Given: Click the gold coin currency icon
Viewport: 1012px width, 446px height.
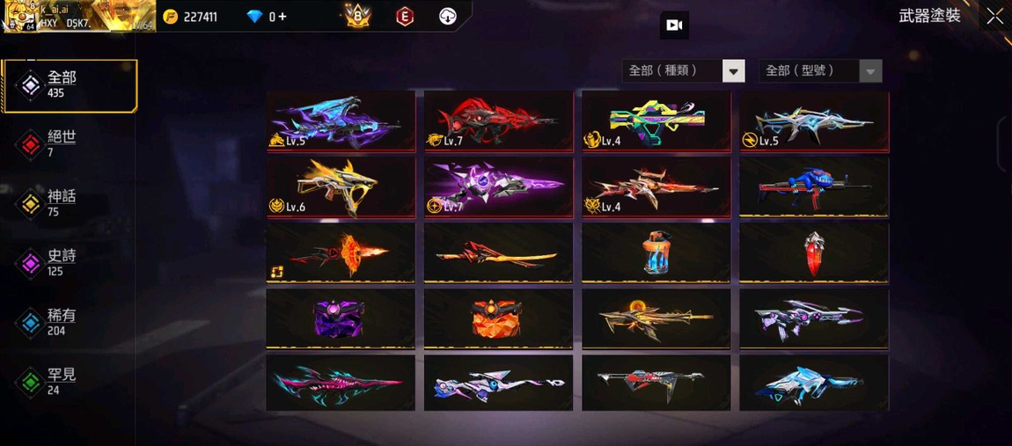Looking at the screenshot, I should [169, 17].
